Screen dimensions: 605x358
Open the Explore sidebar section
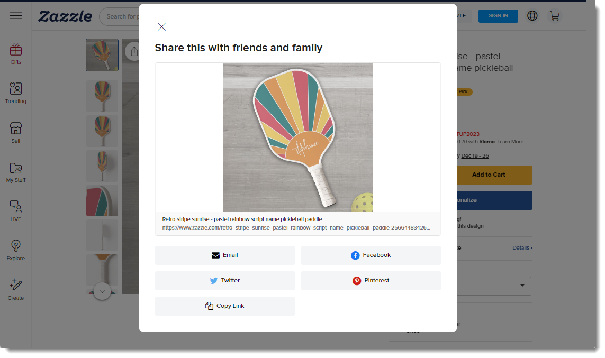coord(16,250)
